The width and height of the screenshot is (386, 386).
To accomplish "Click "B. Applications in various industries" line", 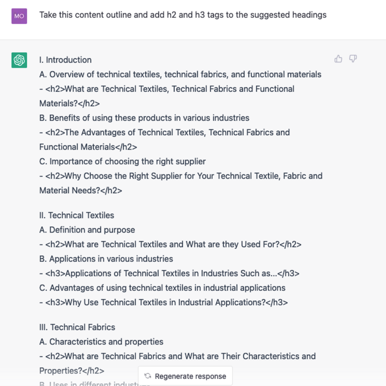I will click(106, 259).
